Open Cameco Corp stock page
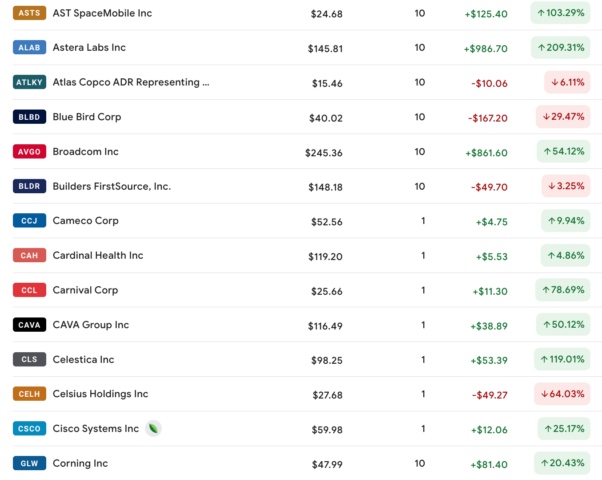 [86, 220]
